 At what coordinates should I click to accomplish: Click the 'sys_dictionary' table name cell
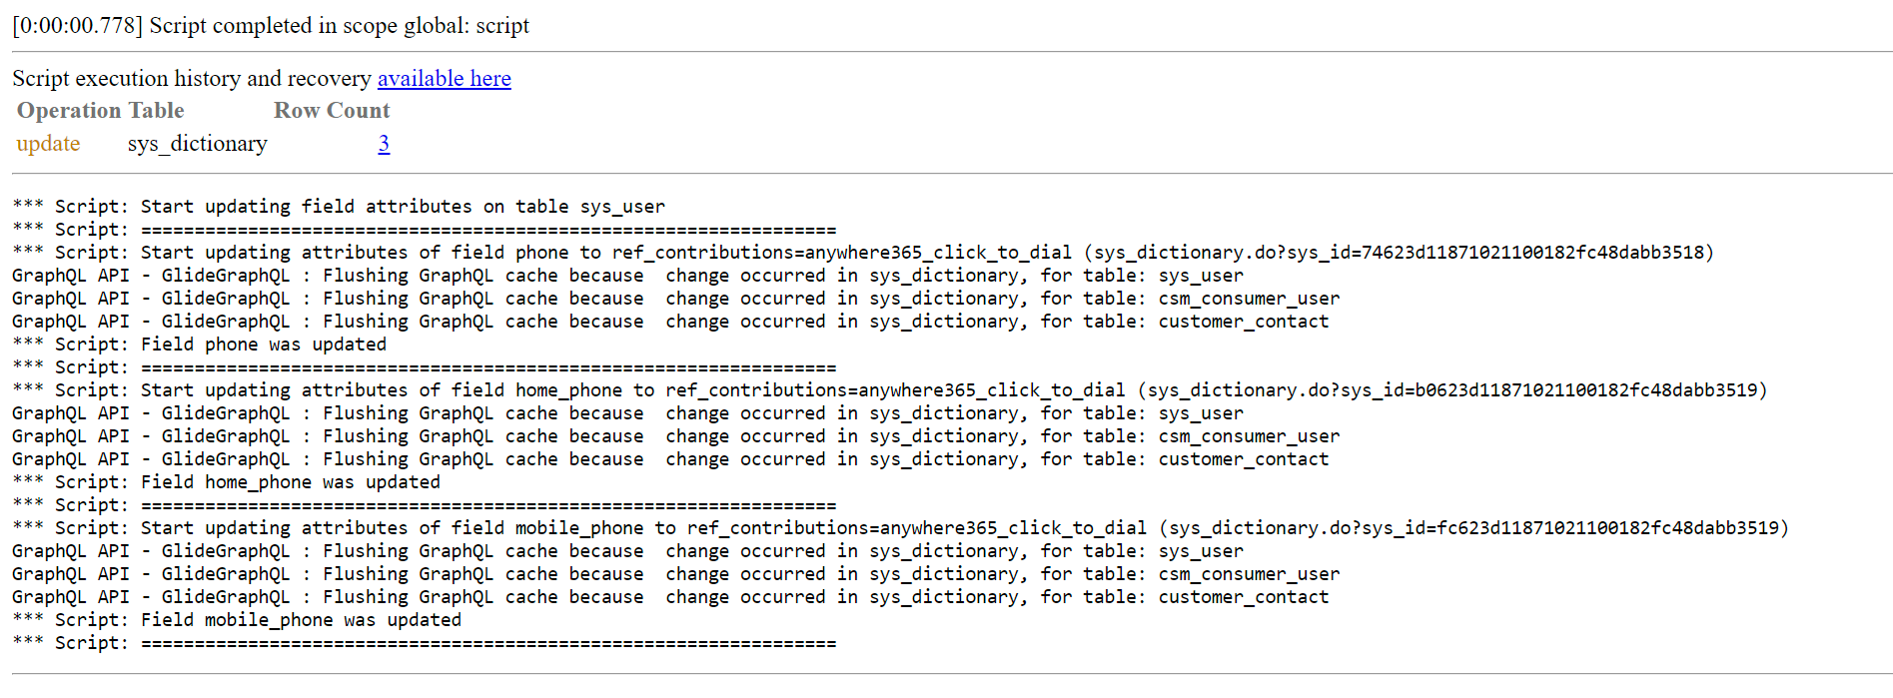pyautogui.click(x=198, y=144)
